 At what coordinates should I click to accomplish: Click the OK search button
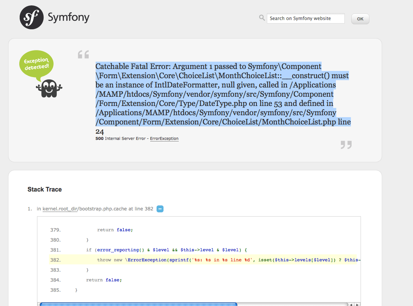pyautogui.click(x=360, y=19)
